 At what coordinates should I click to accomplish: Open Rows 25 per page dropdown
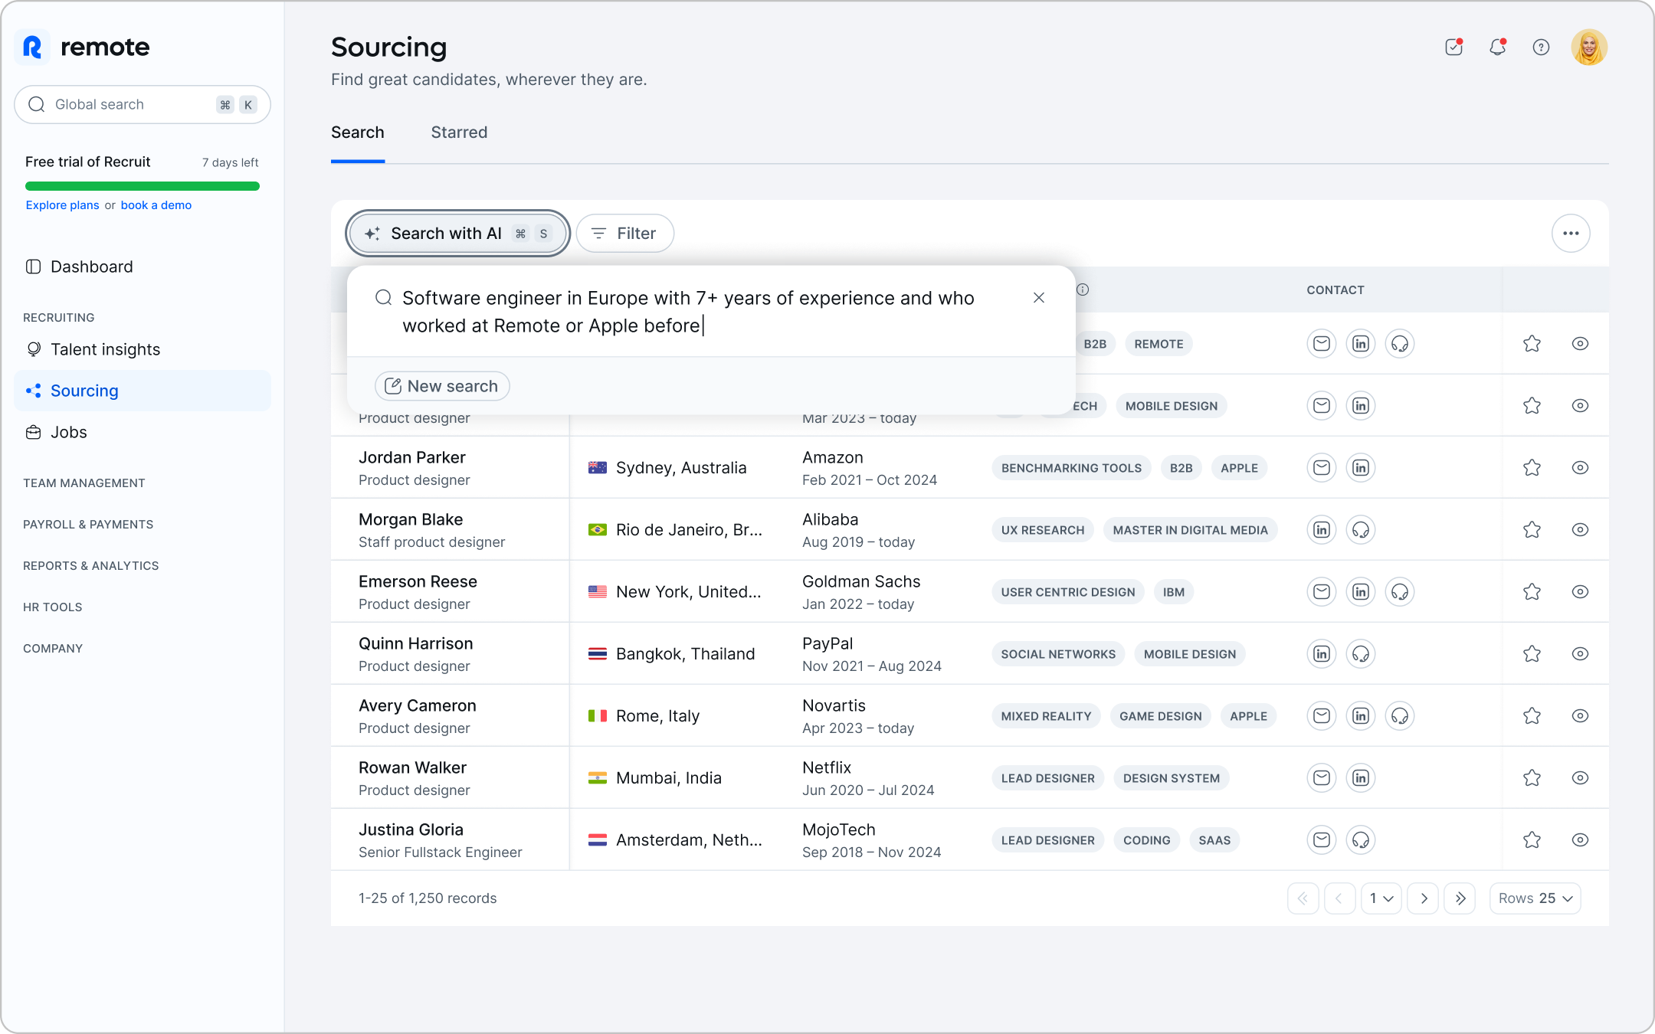1535,898
